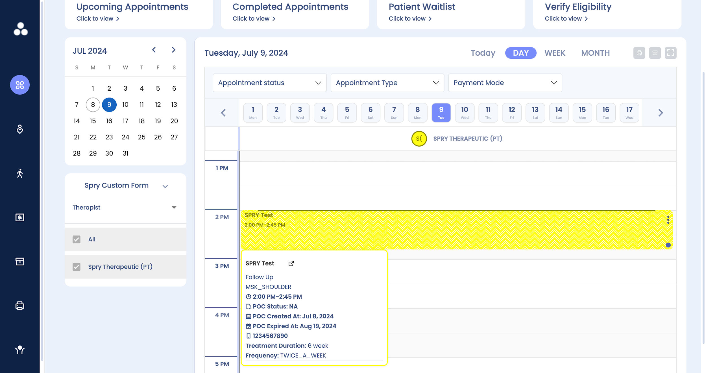Open three-dot menu on SPRY Test appointment

[668, 220]
